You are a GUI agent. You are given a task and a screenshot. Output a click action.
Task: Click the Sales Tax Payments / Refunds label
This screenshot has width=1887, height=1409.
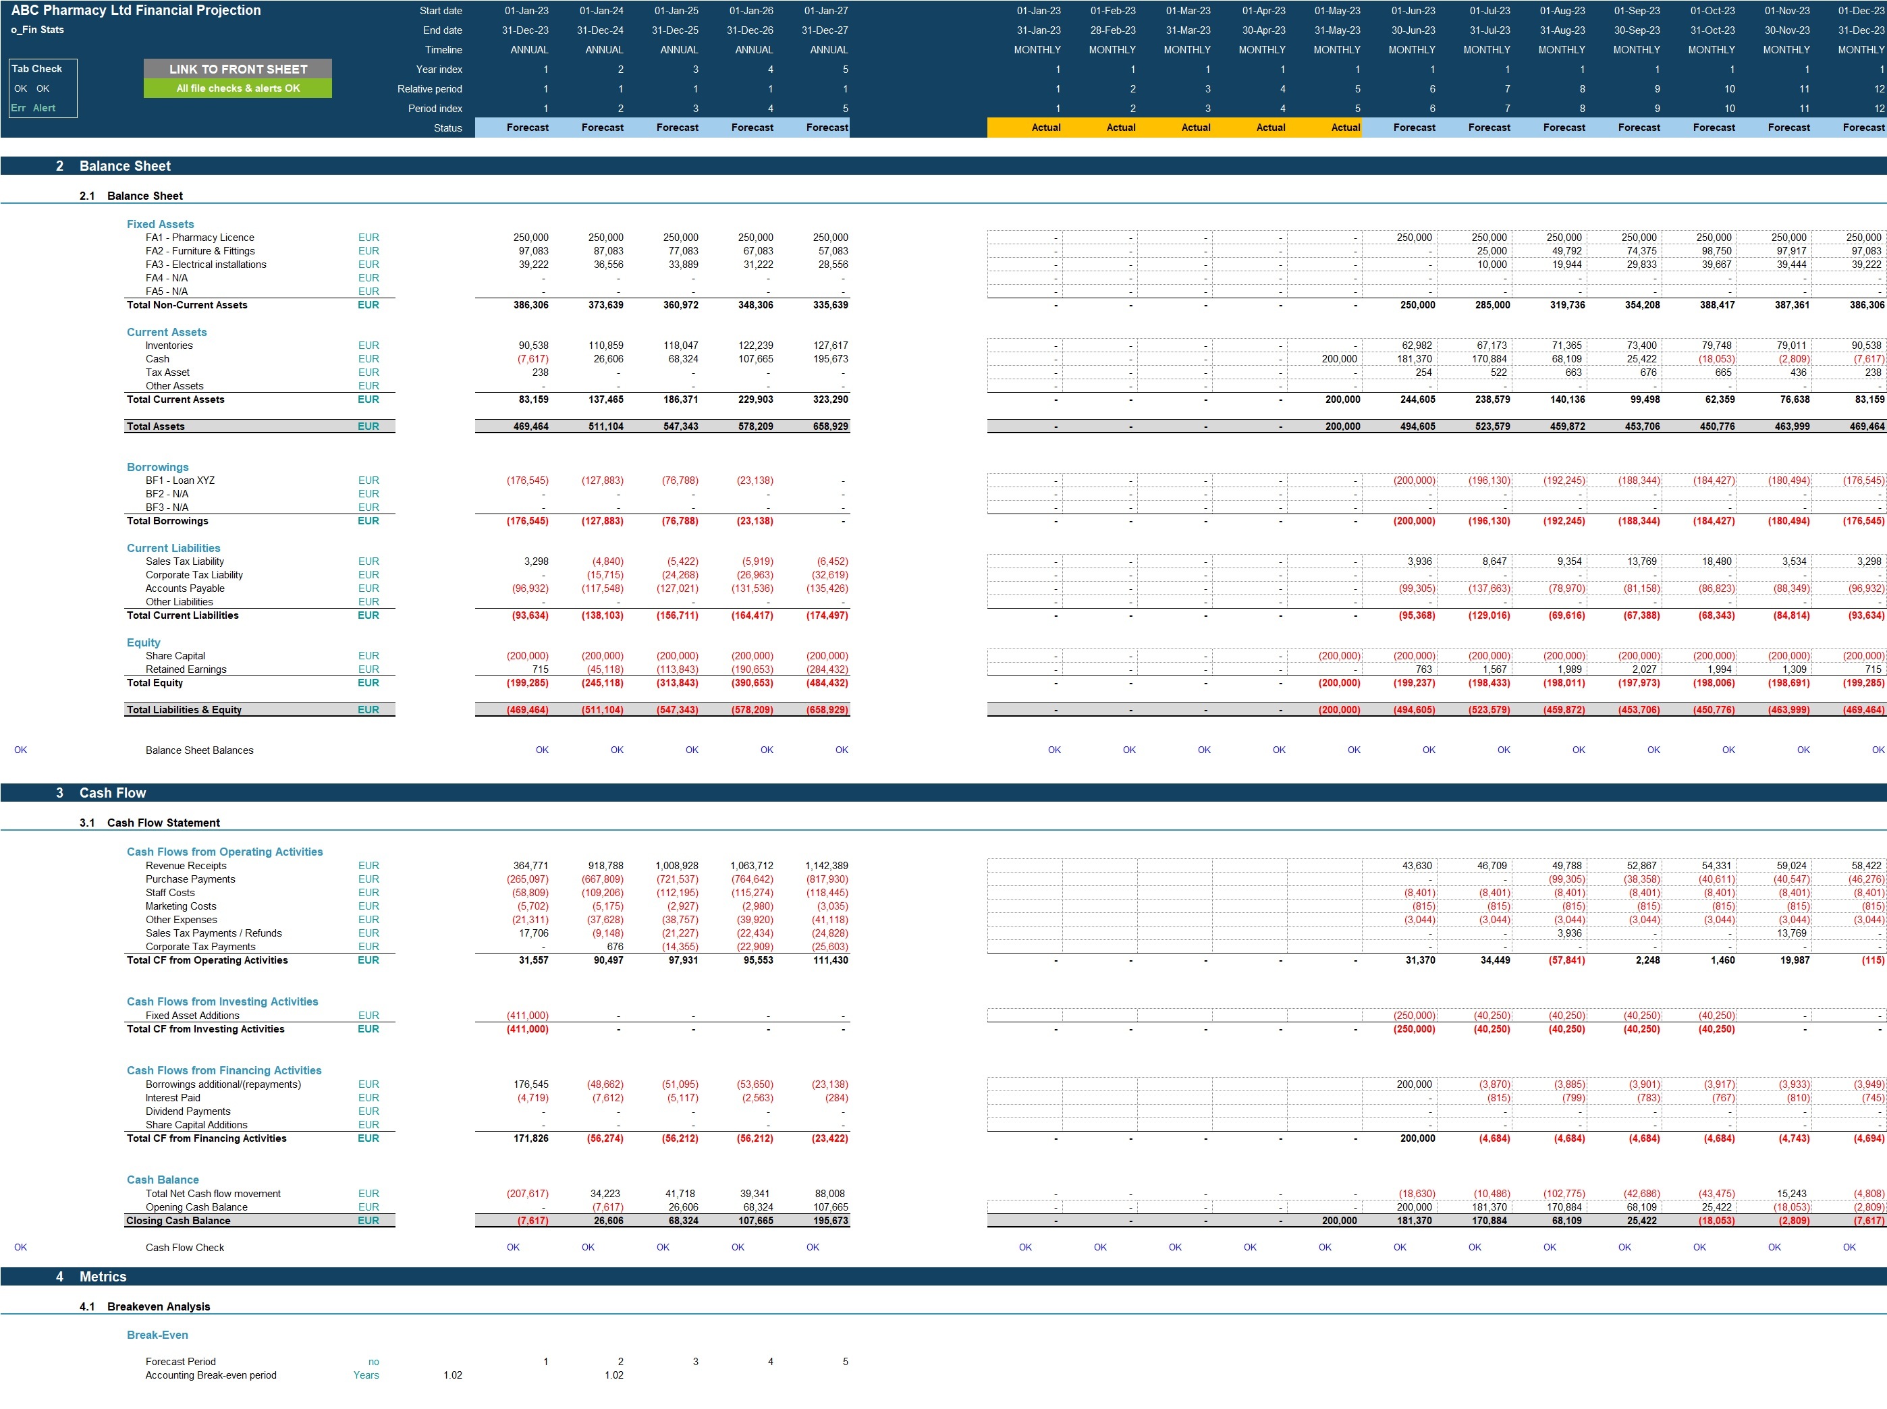pos(214,934)
